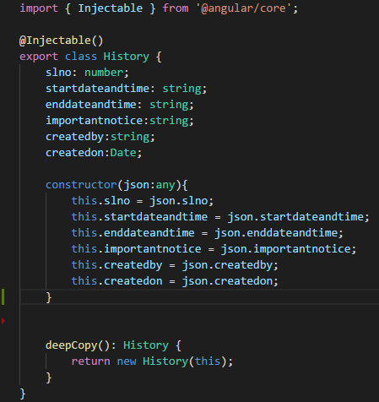Click 'json.enddateandtime' in the assignment
The image size is (379, 402).
[x=276, y=233]
